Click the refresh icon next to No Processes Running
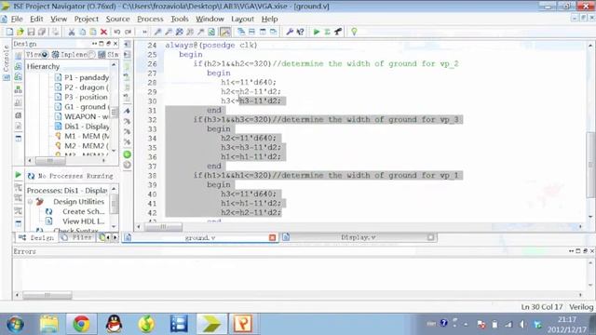 click(x=31, y=176)
